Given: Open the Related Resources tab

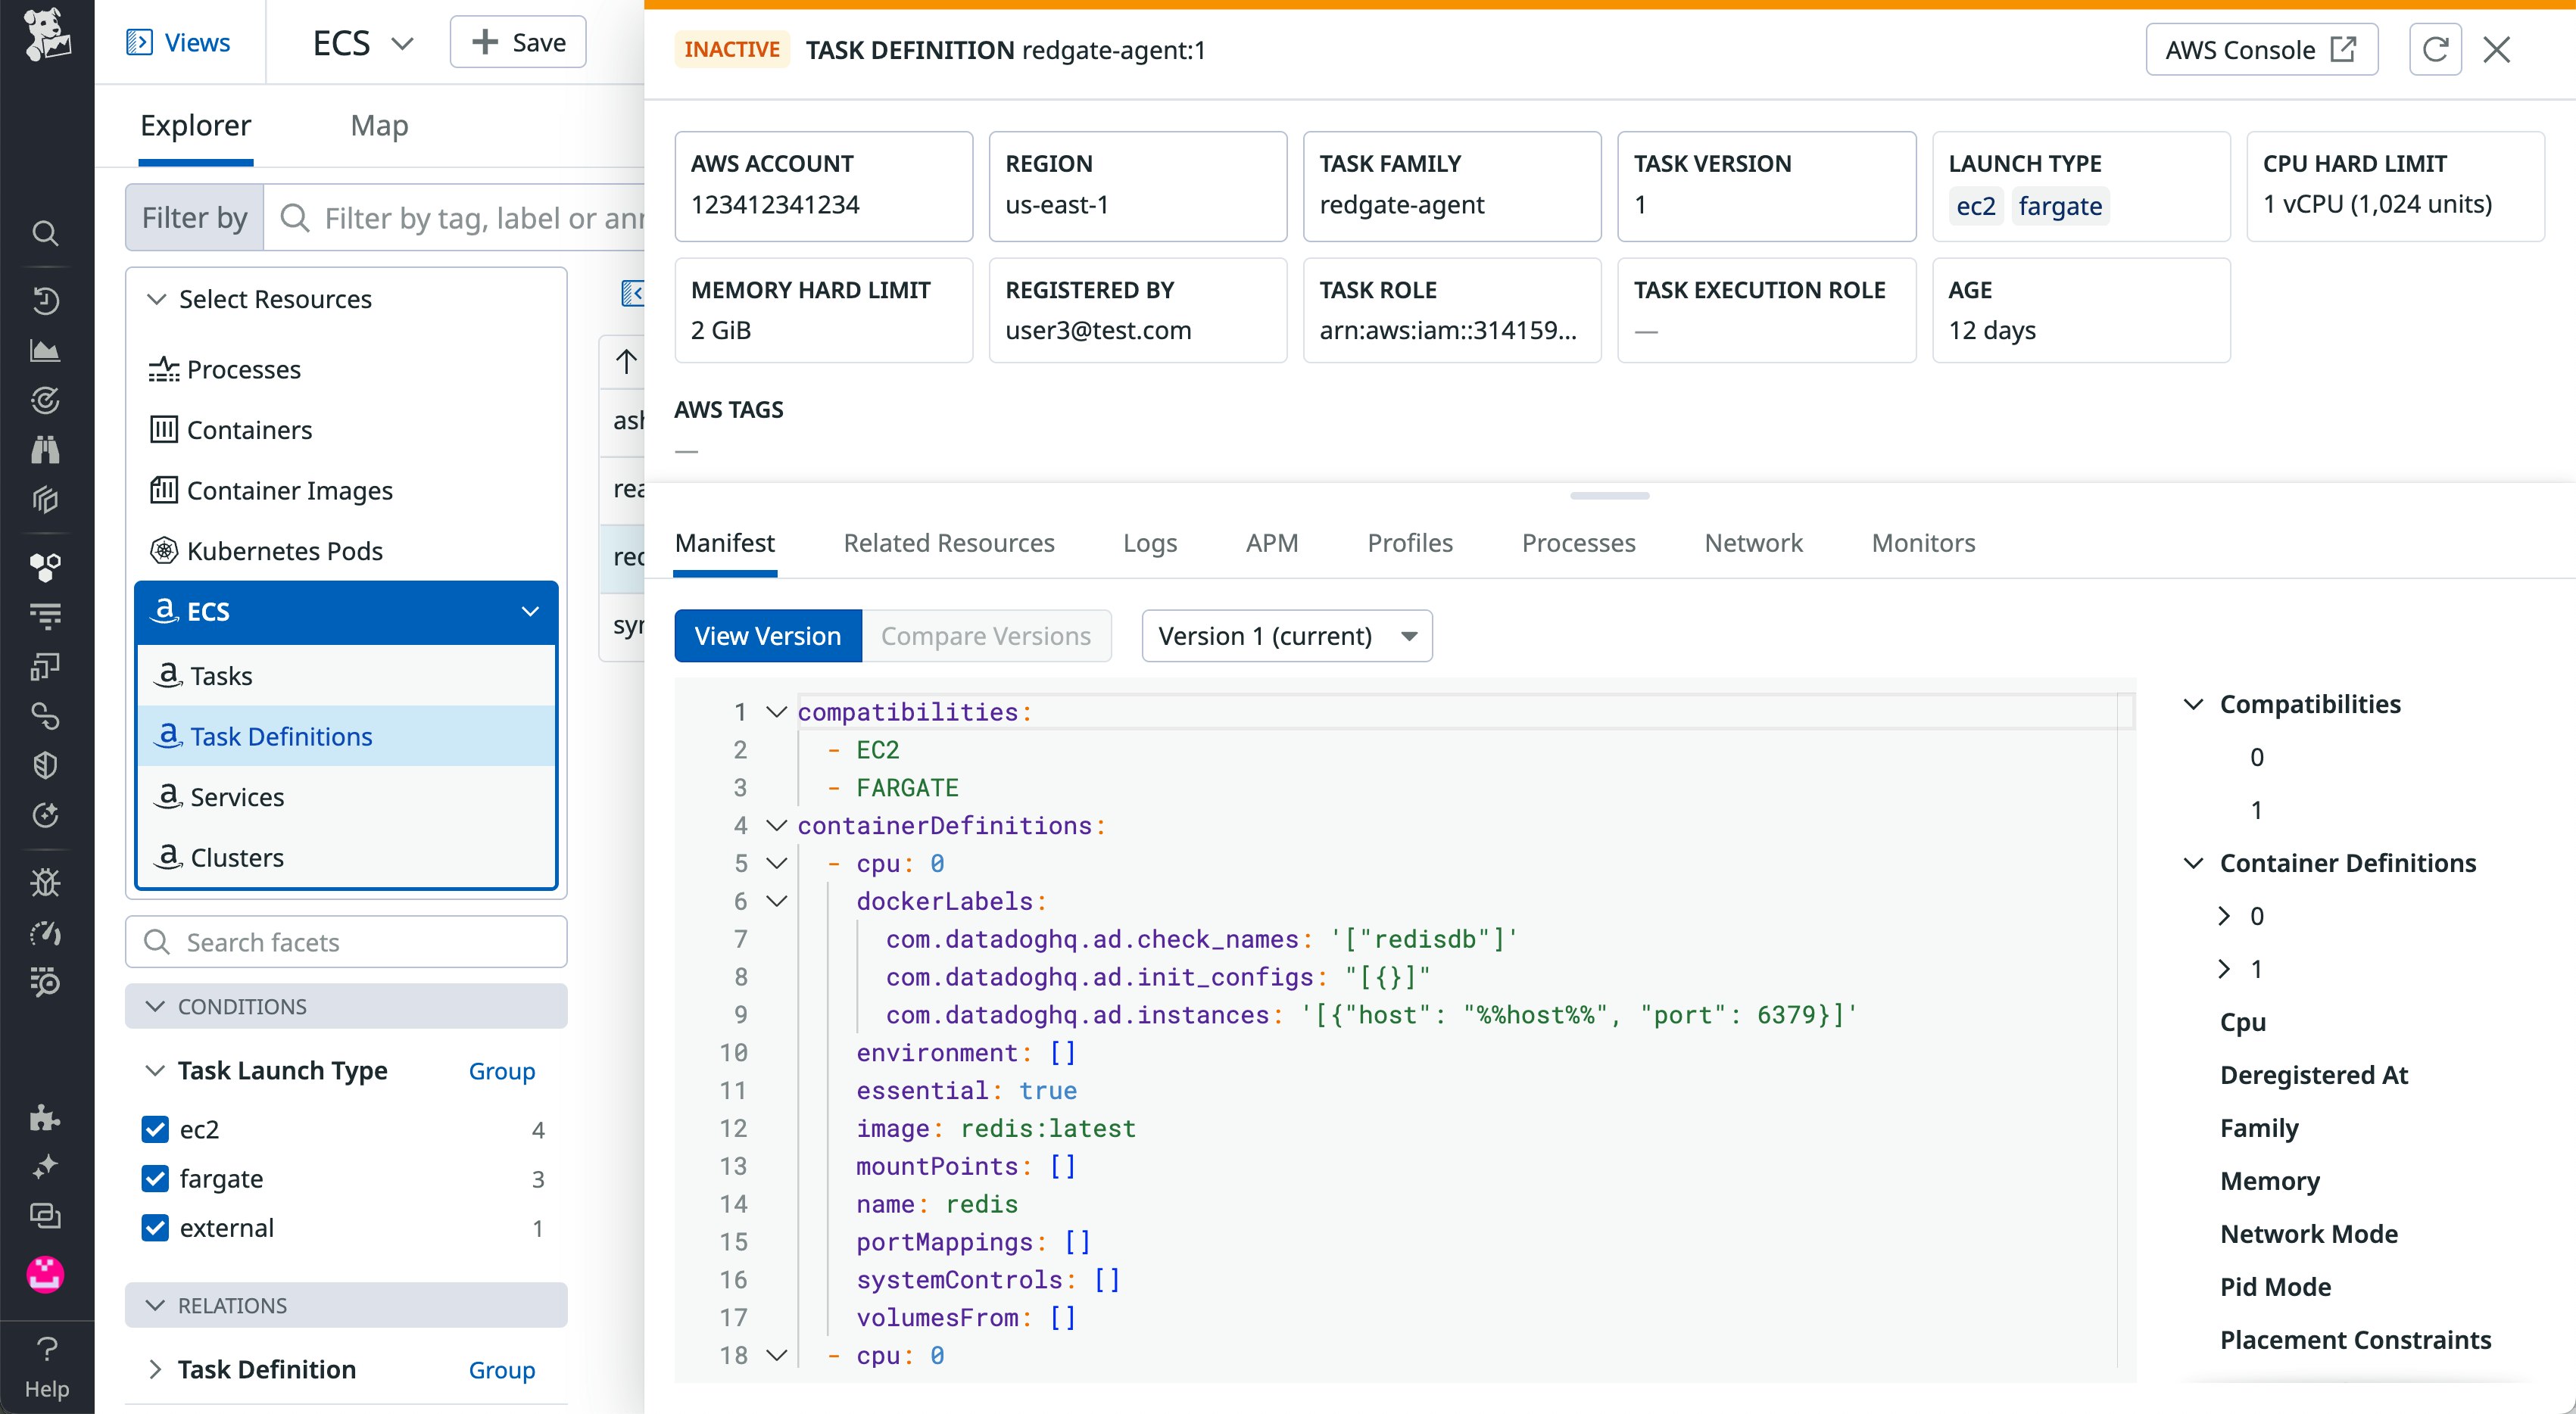Looking at the screenshot, I should [x=949, y=543].
